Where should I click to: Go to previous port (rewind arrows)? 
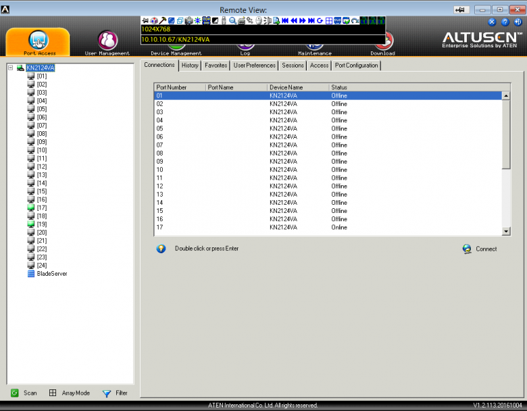pyautogui.click(x=294, y=21)
